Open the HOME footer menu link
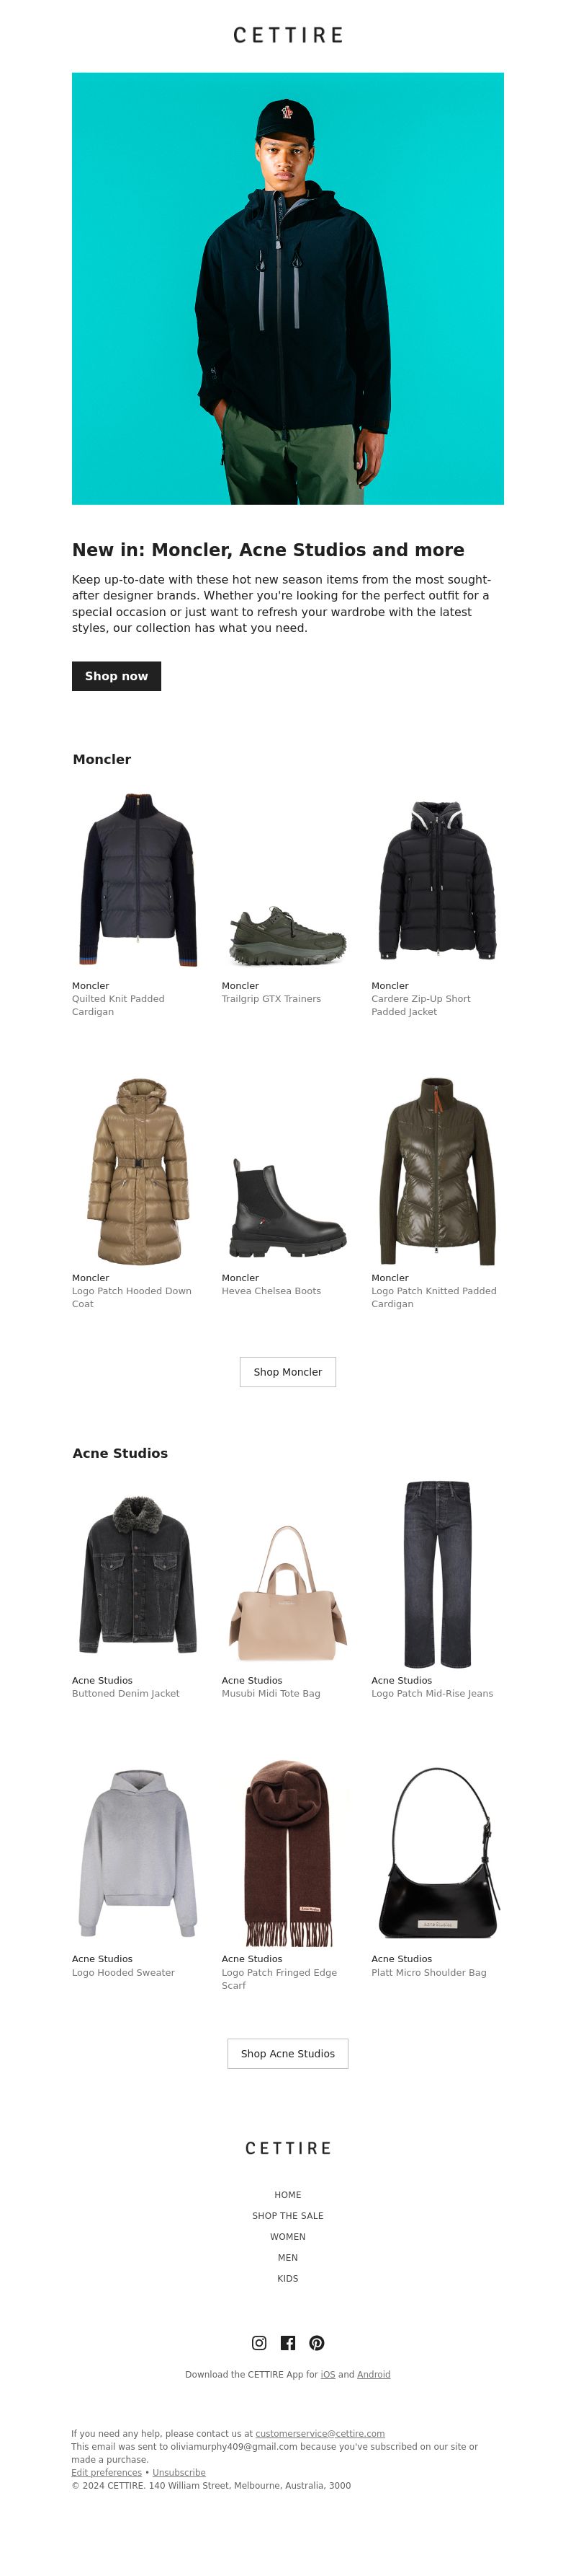This screenshot has height=2576, width=576. click(x=287, y=2195)
